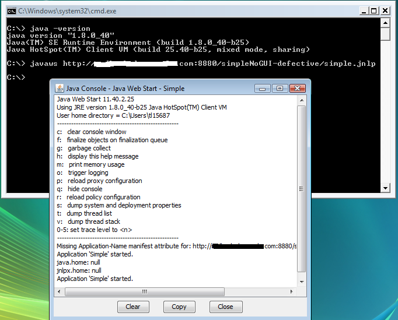This screenshot has width=398, height=320.
Task: Maximize the cmd.exe window
Action: coord(371,10)
